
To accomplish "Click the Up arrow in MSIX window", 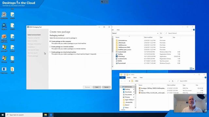I will (x=129, y=81).
